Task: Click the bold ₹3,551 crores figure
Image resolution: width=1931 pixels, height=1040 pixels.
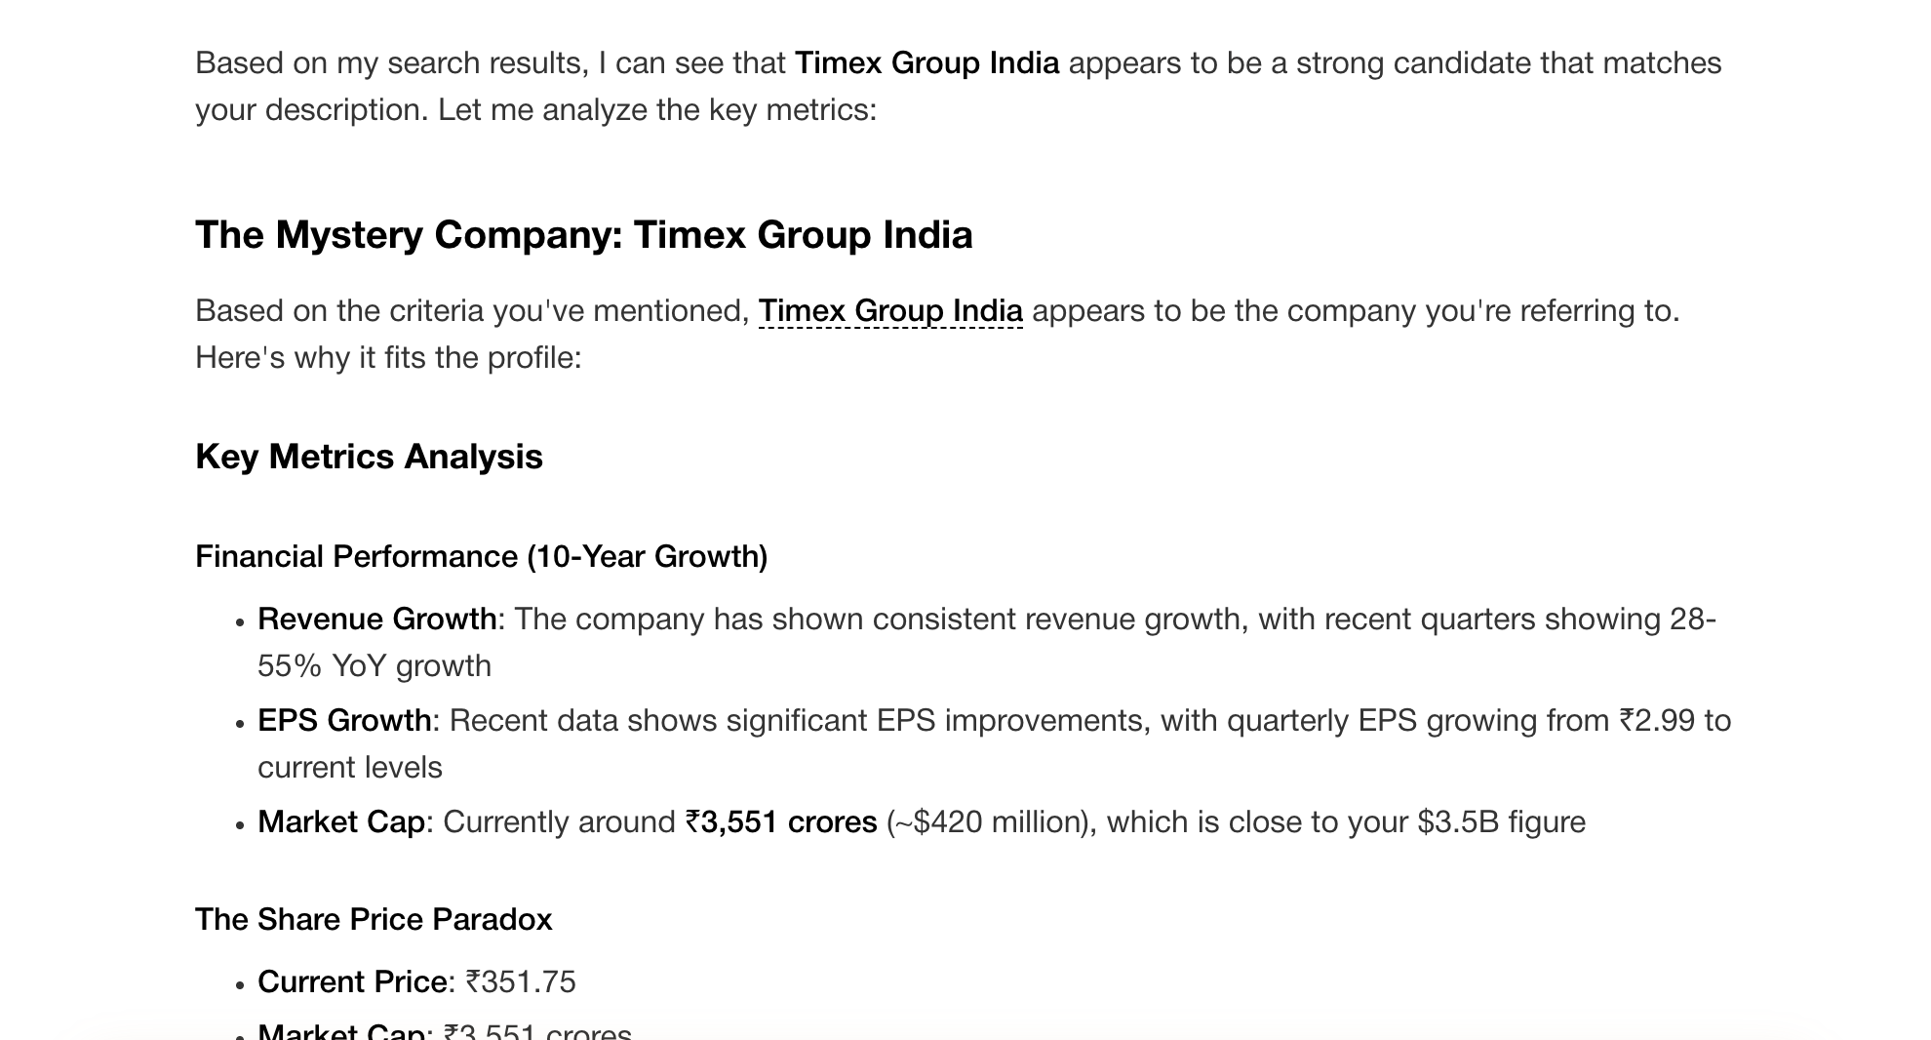Action: [781, 822]
